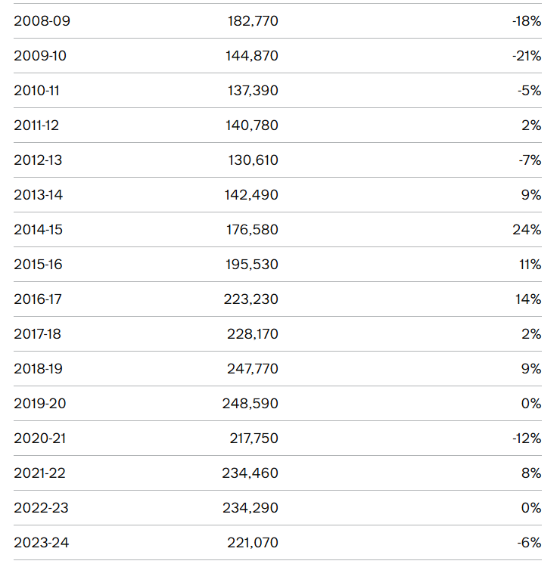
Task: Select the -12% change value
Action: pyautogui.click(x=527, y=438)
